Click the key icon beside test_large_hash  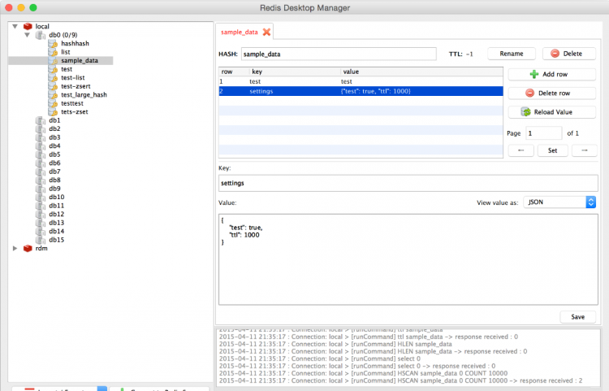pos(53,95)
